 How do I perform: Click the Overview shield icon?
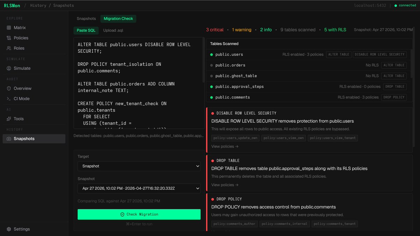(x=9, y=88)
